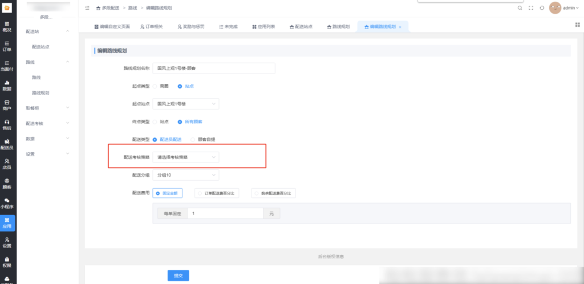
Task: Toggle fullscreen mode icon
Action: point(531,8)
